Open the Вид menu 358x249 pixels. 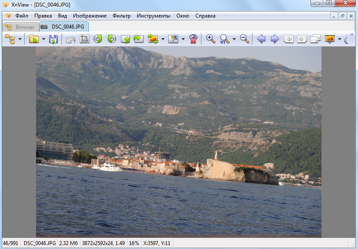click(62, 16)
